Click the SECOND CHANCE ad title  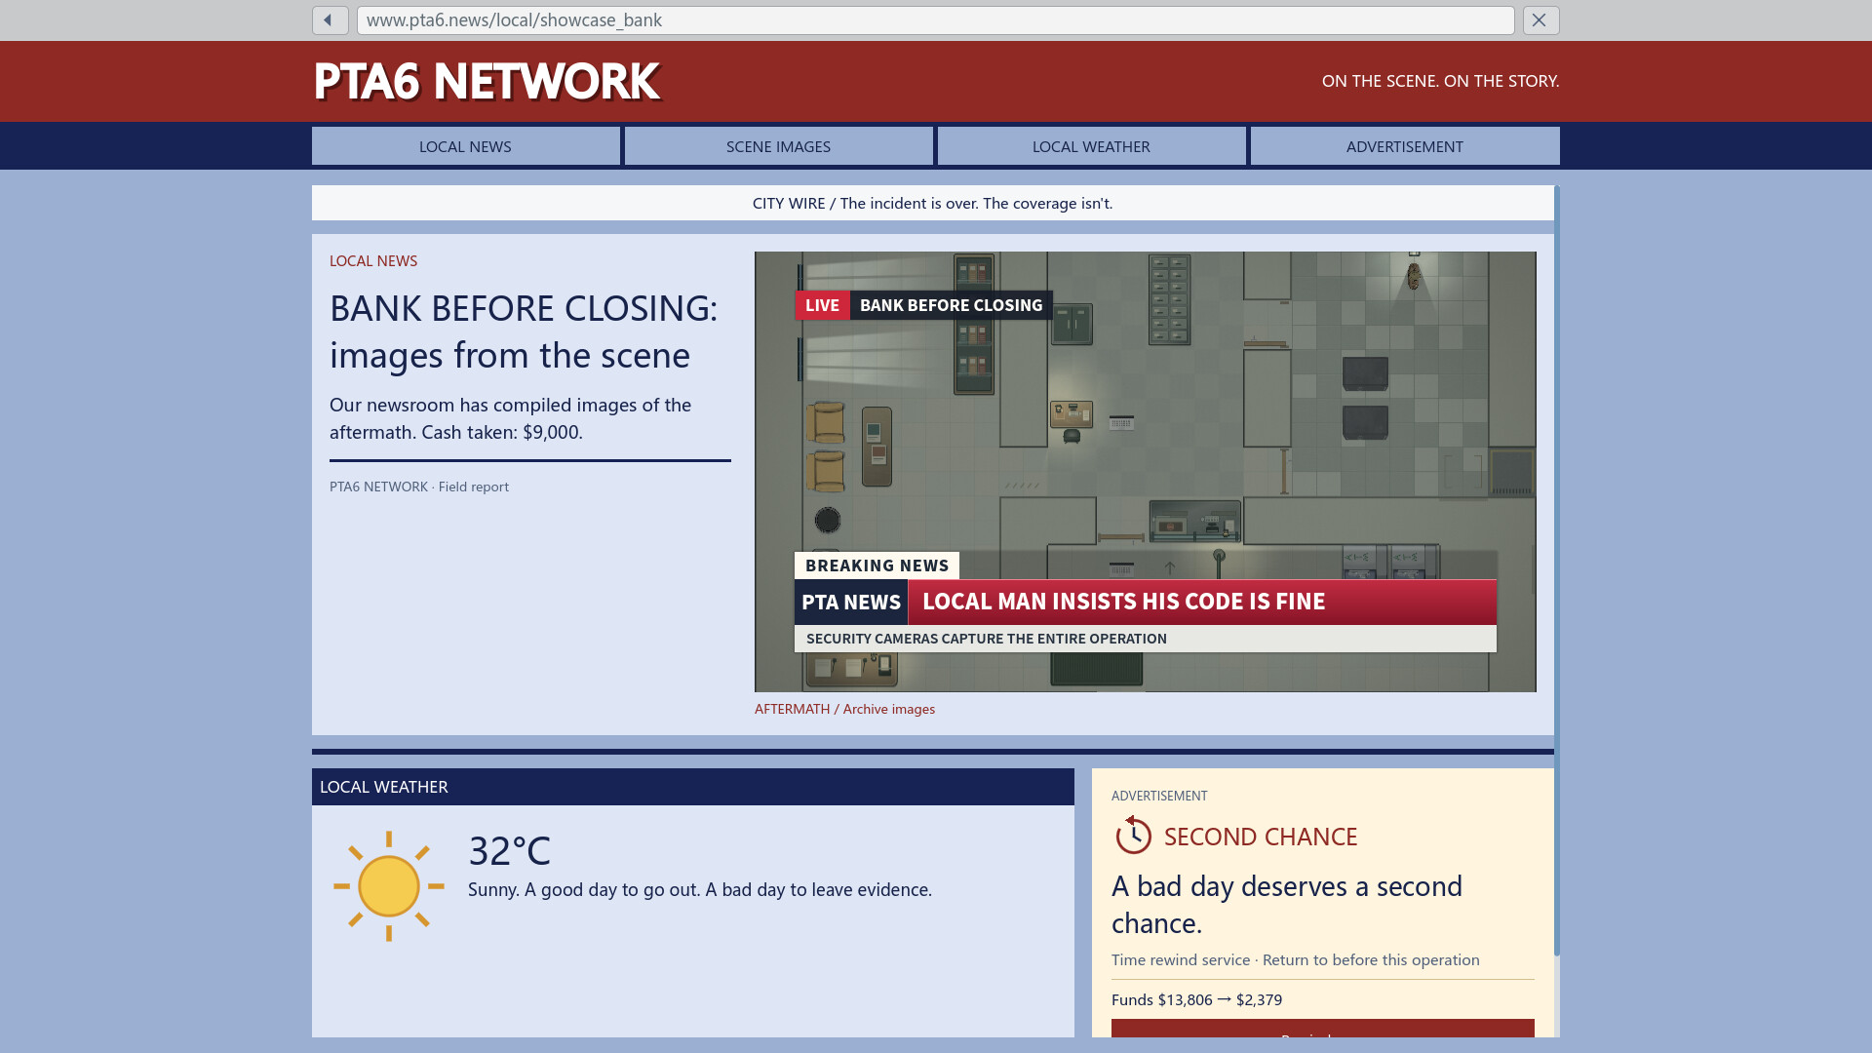tap(1260, 837)
